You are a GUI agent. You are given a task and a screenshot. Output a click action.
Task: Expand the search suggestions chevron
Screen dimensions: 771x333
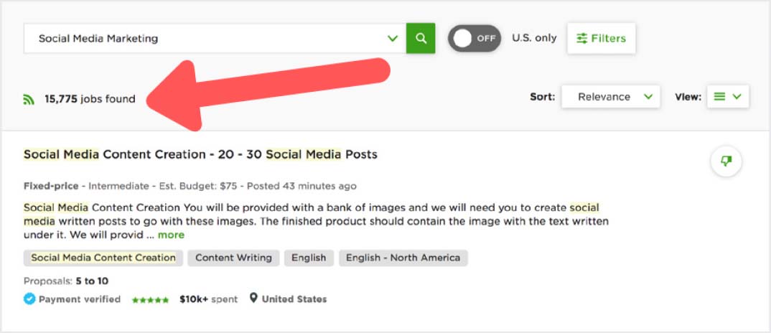[393, 38]
